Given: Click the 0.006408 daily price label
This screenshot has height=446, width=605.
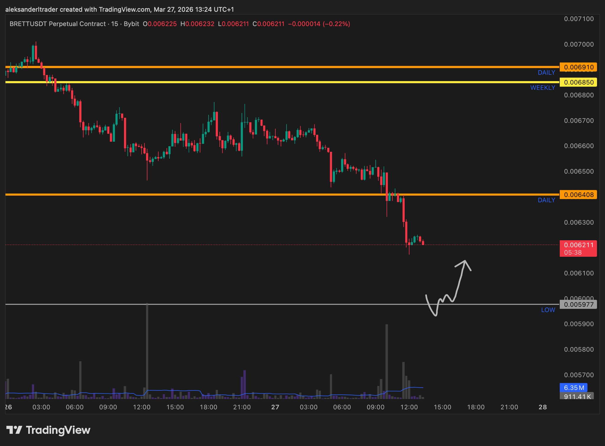Looking at the screenshot, I should [x=578, y=195].
